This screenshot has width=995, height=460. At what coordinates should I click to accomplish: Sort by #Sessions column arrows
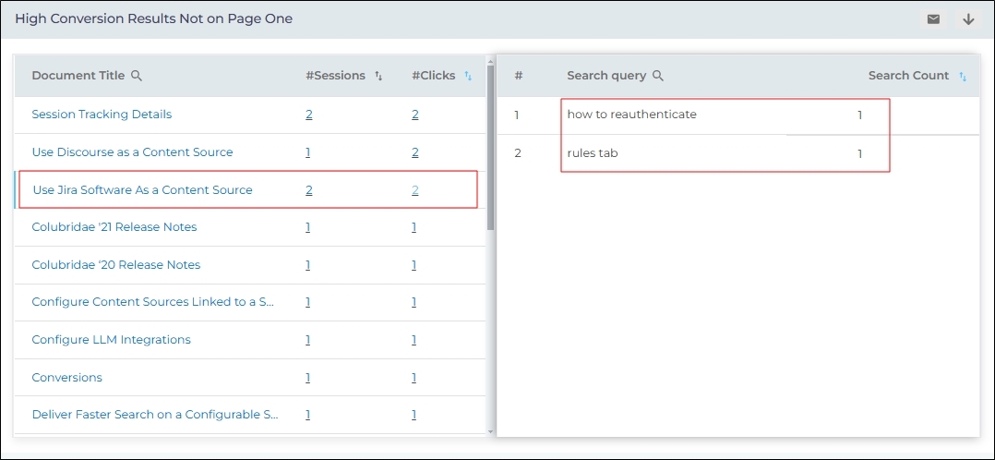(x=378, y=76)
